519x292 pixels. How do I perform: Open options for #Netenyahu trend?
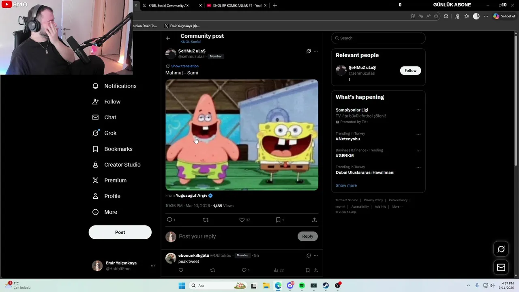click(418, 134)
